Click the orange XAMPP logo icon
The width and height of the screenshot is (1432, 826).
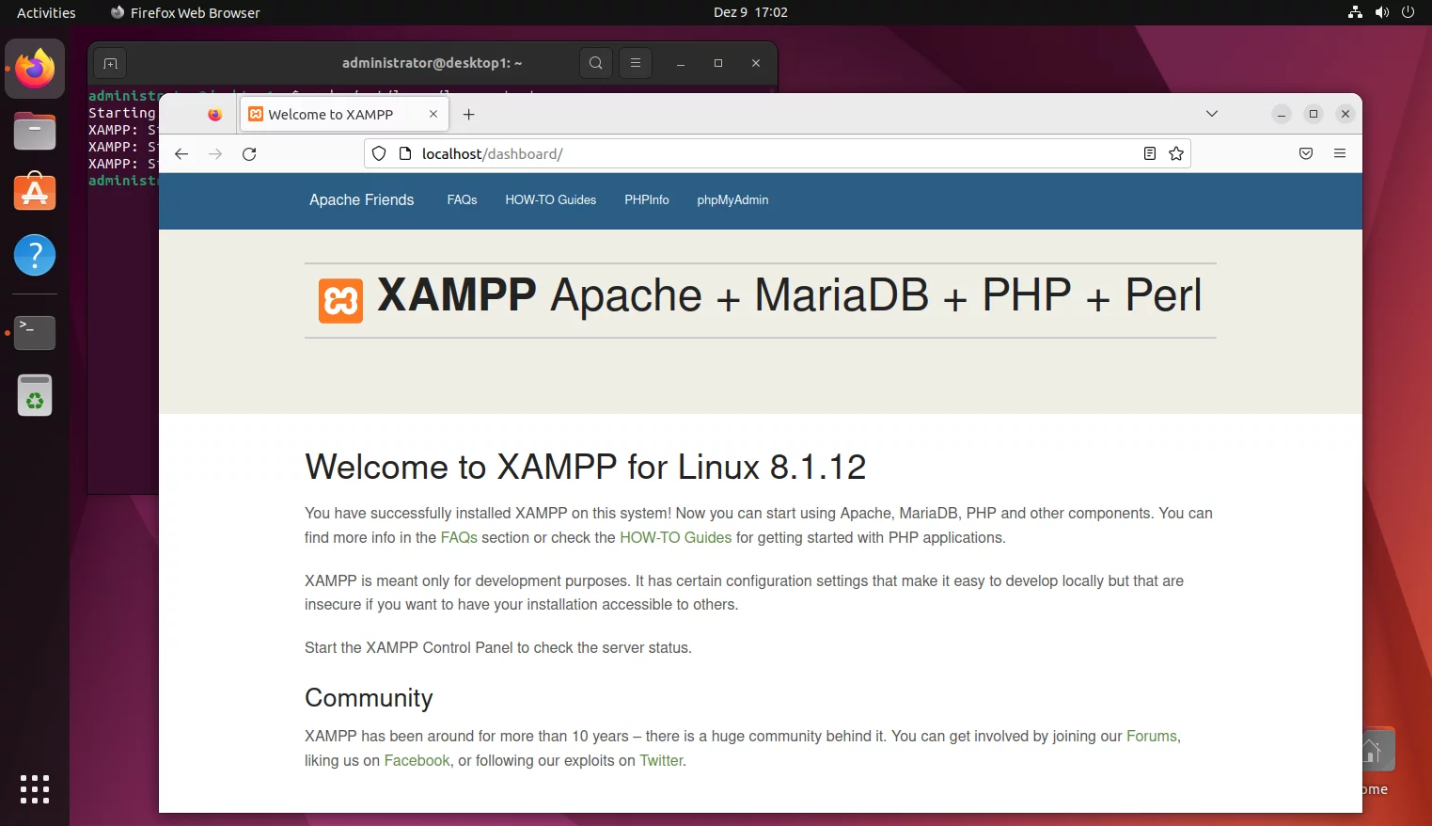(x=340, y=301)
